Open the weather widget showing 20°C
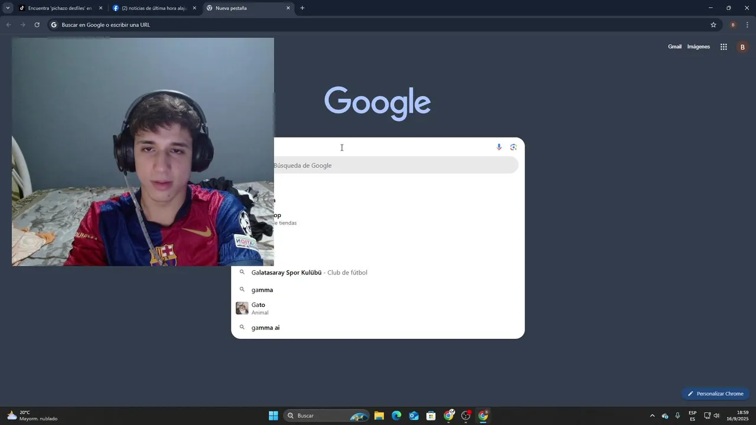Viewport: 756px width, 425px height. (x=32, y=416)
